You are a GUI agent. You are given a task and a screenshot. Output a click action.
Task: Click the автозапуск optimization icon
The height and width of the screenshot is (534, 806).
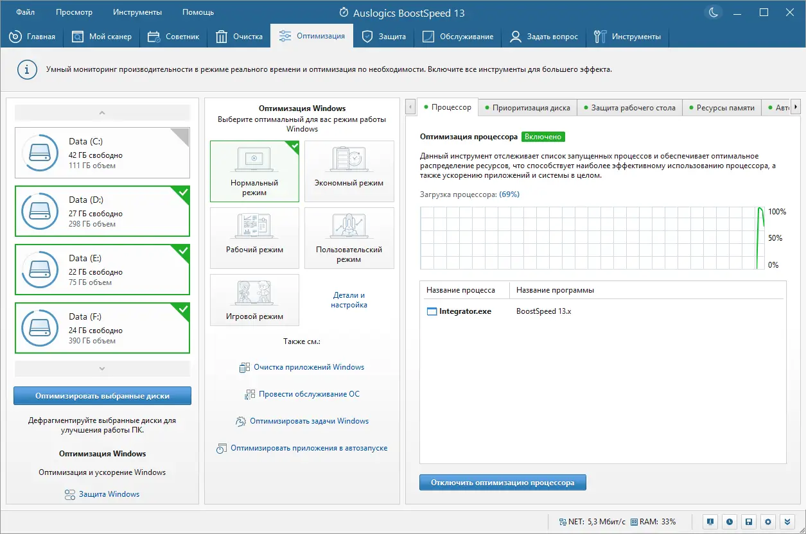(222, 449)
